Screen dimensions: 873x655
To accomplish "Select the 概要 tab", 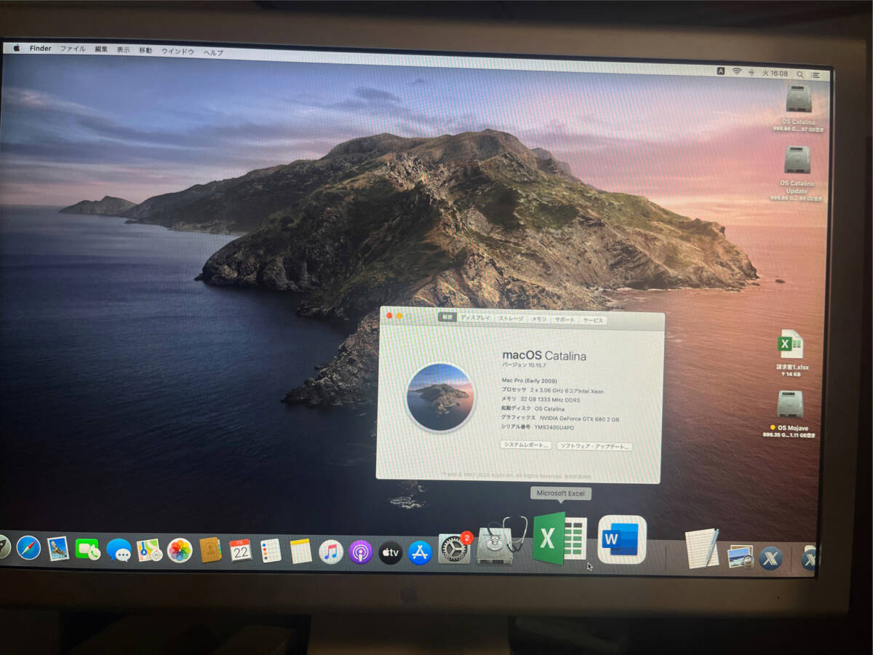I will pos(447,317).
